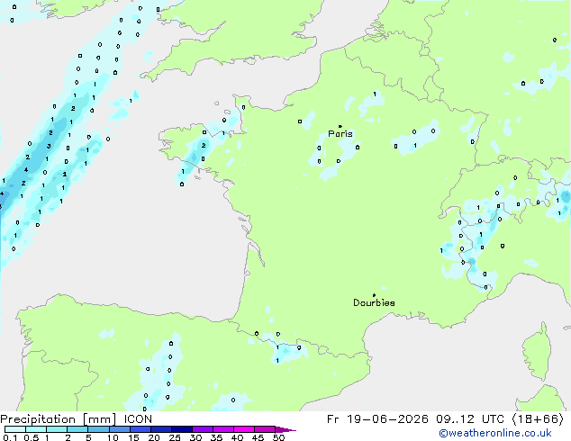
Task: Click the Paris city label
Action: (340, 134)
